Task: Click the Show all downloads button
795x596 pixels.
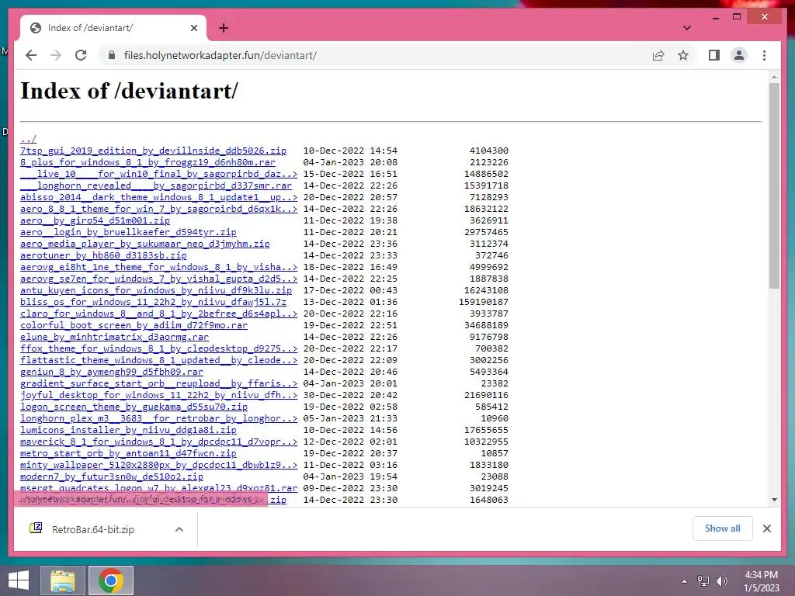Action: tap(722, 528)
